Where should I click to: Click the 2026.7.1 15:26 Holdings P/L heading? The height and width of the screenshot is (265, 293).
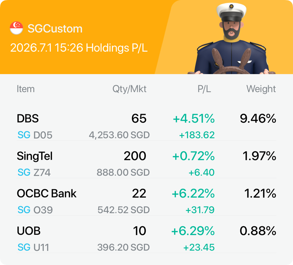(x=79, y=48)
